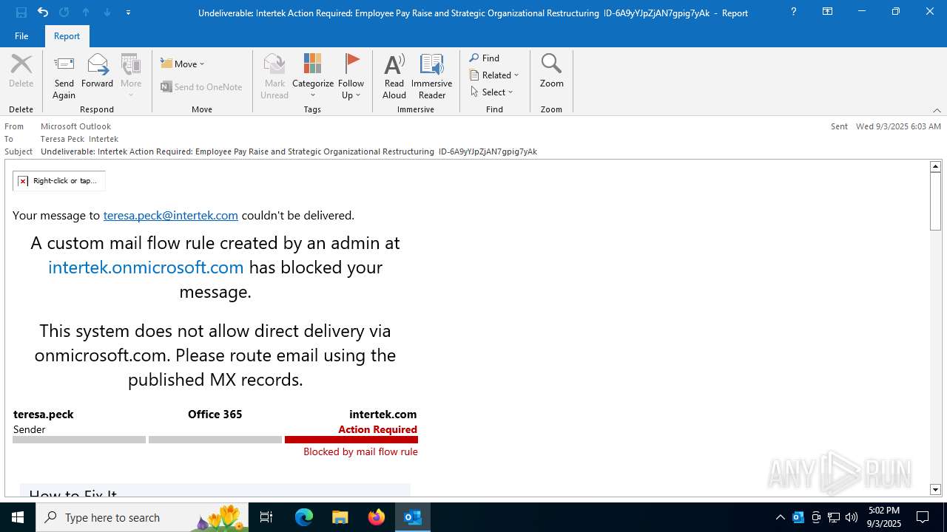Screen dimensions: 947x532
Task: Click the Undo arrow in the quick access toolbar
Action: click(43, 12)
